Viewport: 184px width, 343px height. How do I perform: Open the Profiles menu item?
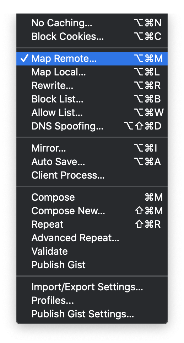(92, 301)
